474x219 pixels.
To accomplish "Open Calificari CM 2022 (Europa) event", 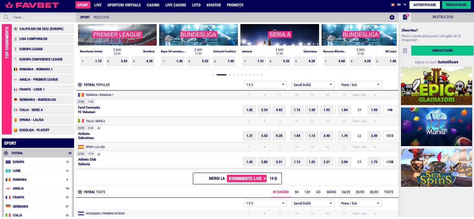I will point(43,29).
